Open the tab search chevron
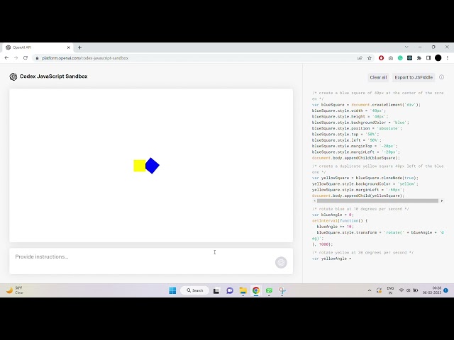This screenshot has height=340, width=454. point(406,47)
